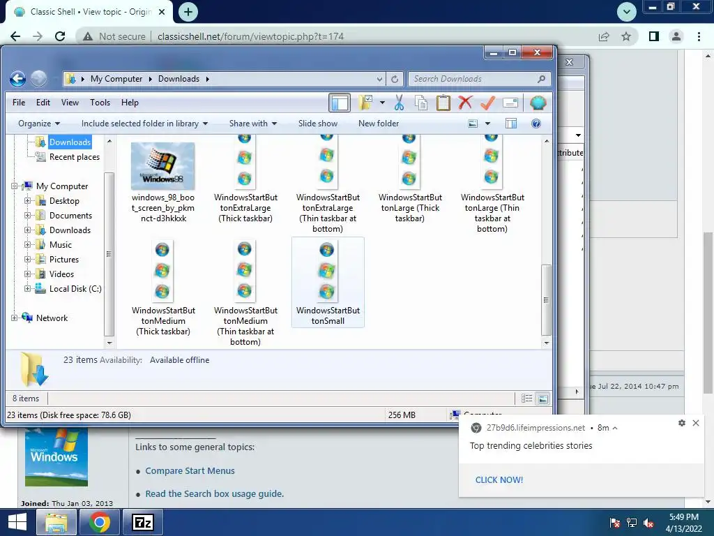The height and width of the screenshot is (536, 714).
Task: Click the network tray icon
Action: [632, 523]
